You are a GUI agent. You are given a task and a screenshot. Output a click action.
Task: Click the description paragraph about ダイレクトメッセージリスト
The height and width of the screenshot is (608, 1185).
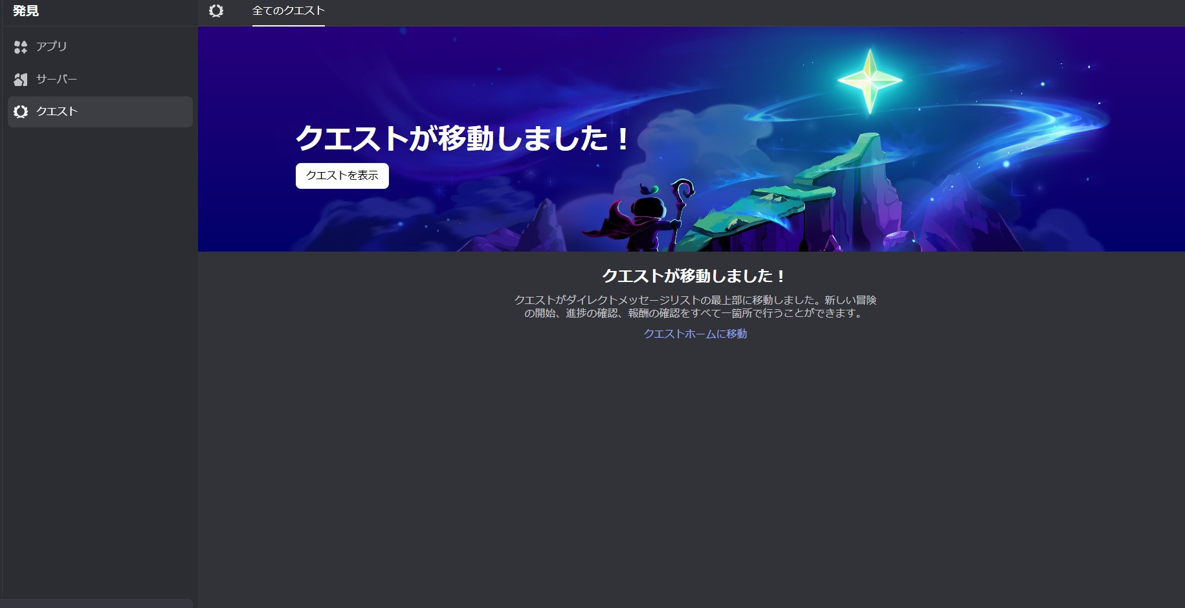coord(694,307)
